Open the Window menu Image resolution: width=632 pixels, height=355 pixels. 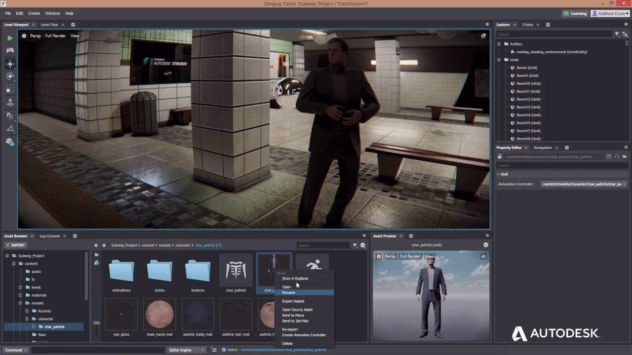[x=53, y=13]
